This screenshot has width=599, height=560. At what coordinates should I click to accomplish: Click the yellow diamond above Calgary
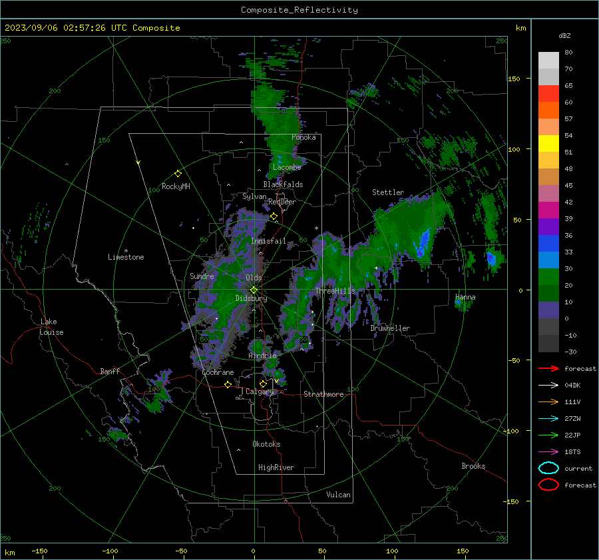pos(263,384)
